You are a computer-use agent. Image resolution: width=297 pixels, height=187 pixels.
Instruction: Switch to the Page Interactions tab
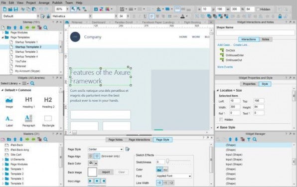coord(139,140)
